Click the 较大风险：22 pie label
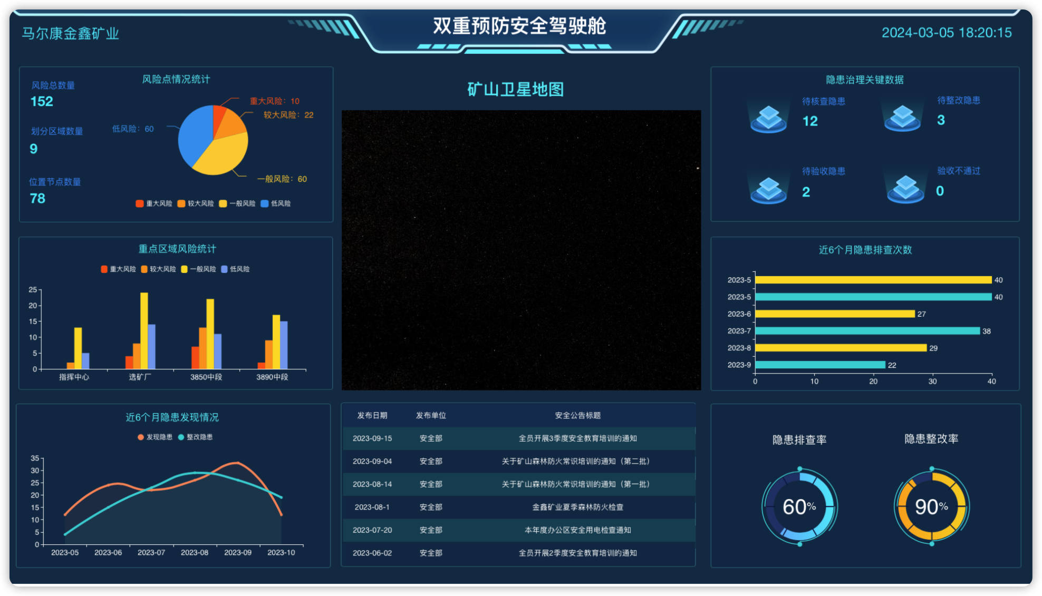Viewport: 1042px width, 596px height. (288, 115)
